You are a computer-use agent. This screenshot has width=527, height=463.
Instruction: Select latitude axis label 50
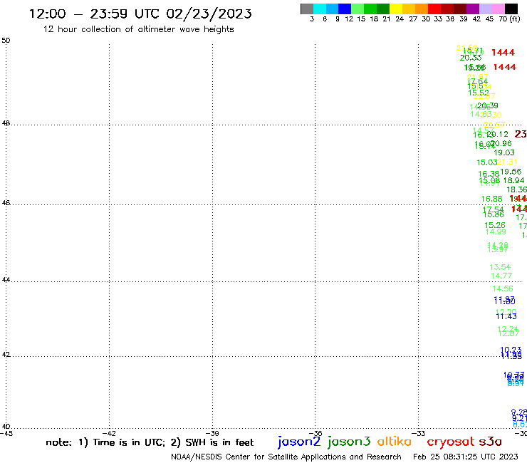point(6,41)
